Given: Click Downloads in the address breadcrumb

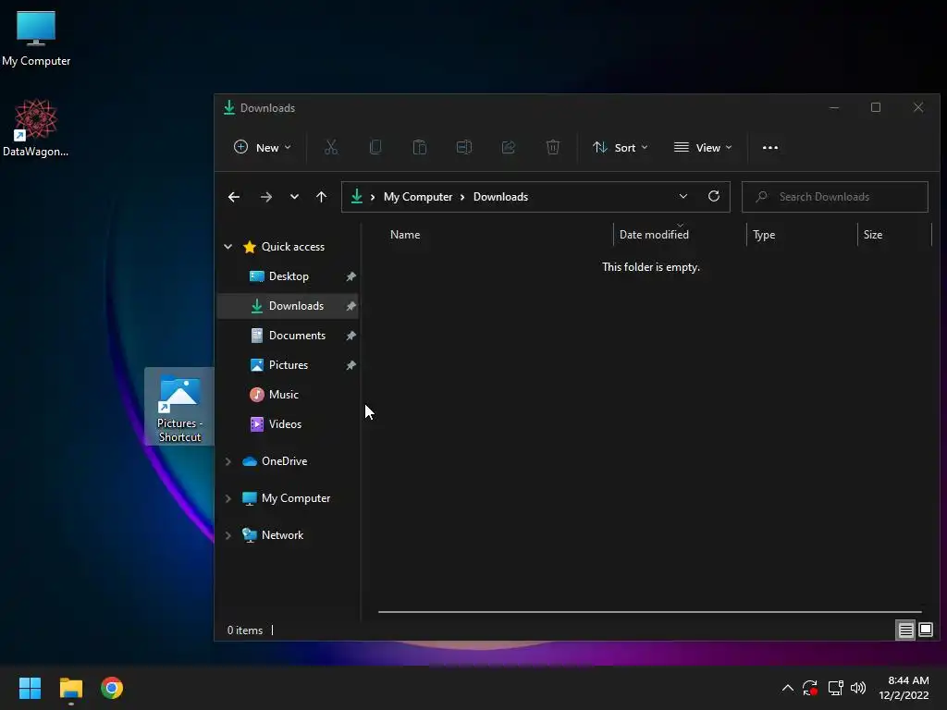Looking at the screenshot, I should point(500,197).
